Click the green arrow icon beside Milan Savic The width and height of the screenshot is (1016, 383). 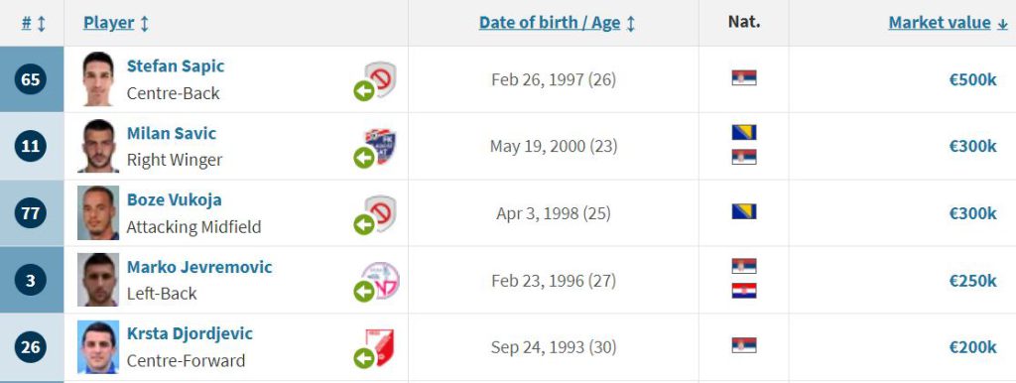coord(364,158)
